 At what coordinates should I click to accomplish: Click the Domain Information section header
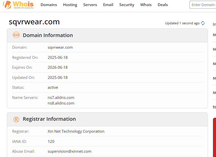tap(107, 35)
